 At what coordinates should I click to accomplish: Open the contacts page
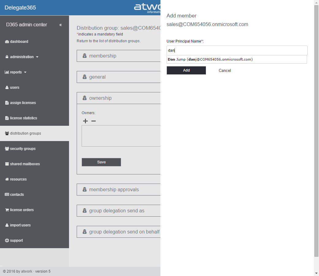(17, 194)
